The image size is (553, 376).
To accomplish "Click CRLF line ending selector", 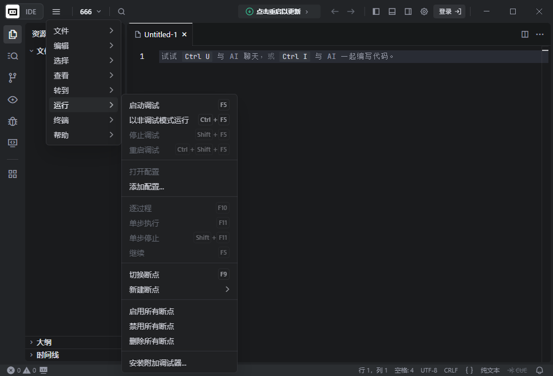I will [451, 370].
